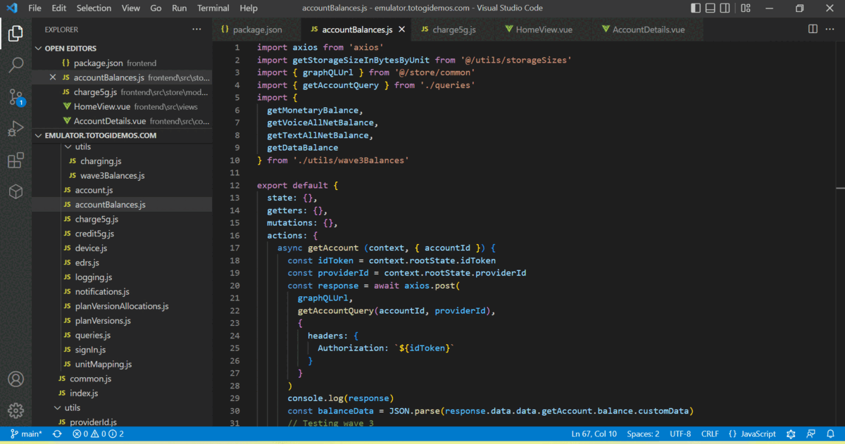Click the Accounts icon in activity bar

tap(15, 379)
